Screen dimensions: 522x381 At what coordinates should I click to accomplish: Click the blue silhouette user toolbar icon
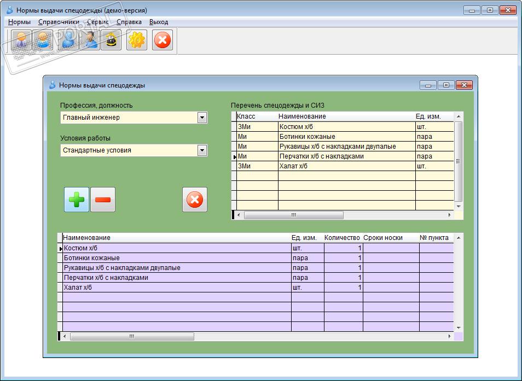pos(68,40)
